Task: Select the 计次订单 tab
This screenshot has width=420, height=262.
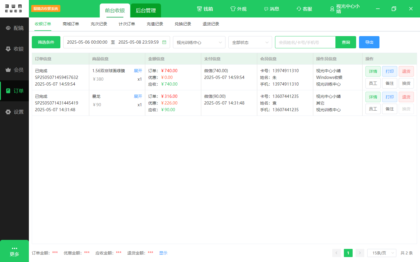Action: [x=127, y=24]
